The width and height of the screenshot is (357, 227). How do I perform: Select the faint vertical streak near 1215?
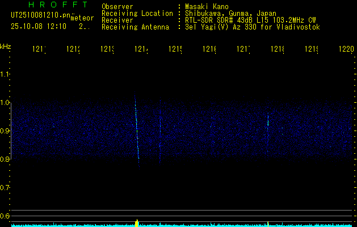pos(161,131)
